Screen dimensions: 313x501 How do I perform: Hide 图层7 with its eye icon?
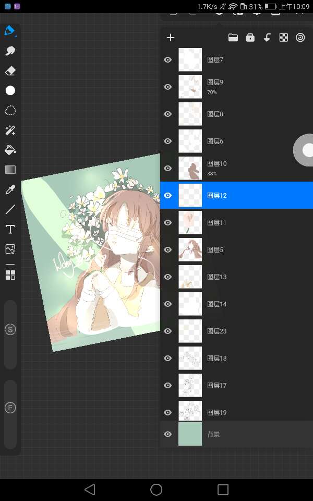coord(167,59)
